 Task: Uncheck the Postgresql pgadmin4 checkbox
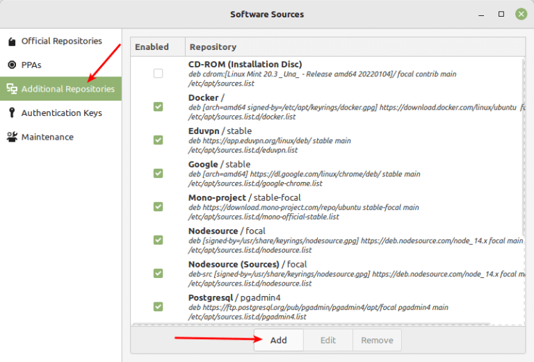(x=159, y=306)
